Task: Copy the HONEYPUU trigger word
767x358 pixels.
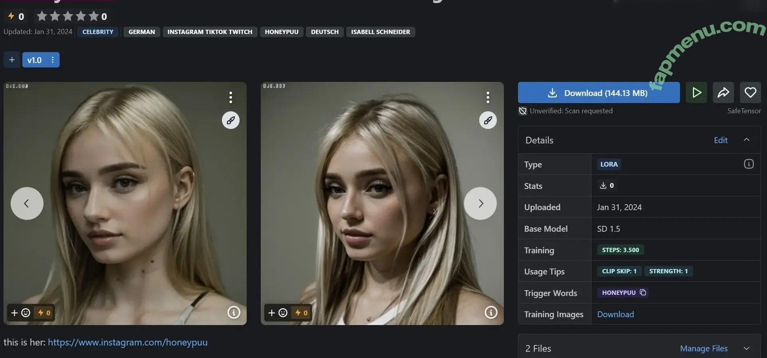Action: (643, 292)
